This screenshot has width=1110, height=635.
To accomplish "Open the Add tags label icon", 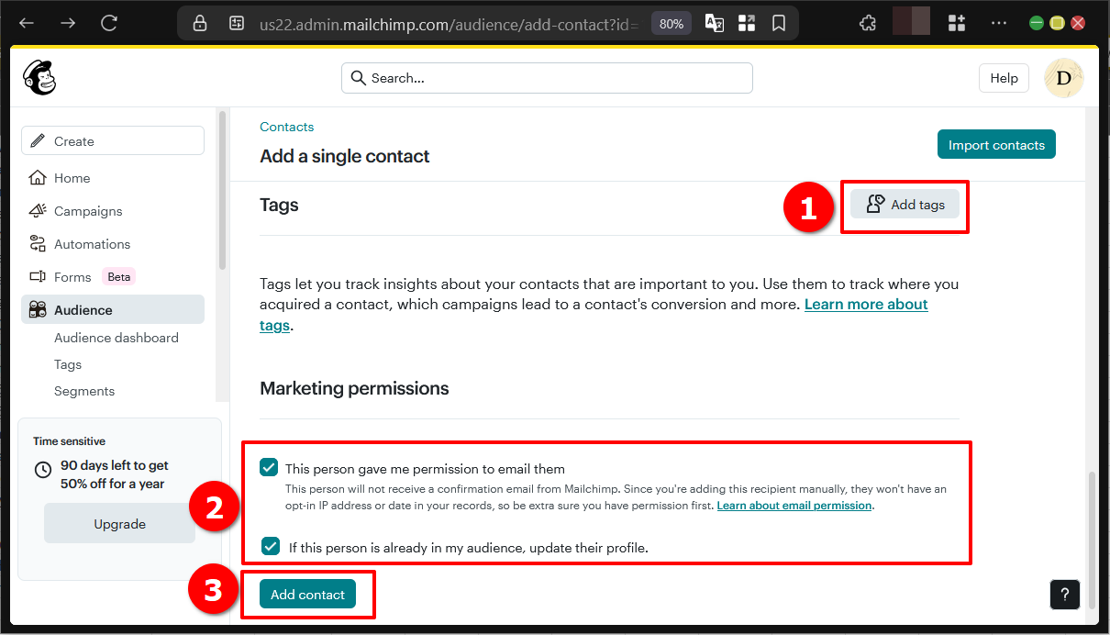I will pyautogui.click(x=875, y=204).
